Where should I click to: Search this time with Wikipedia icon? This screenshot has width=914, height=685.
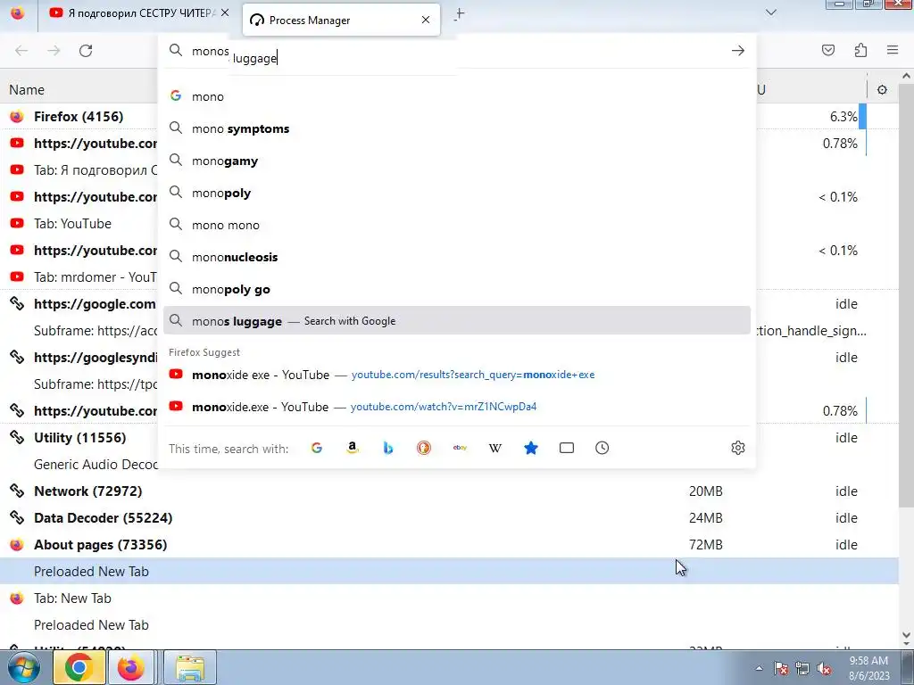[x=495, y=448]
